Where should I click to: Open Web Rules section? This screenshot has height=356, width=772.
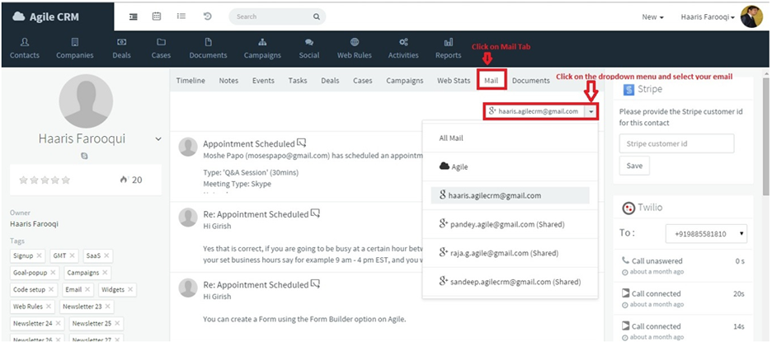click(355, 49)
